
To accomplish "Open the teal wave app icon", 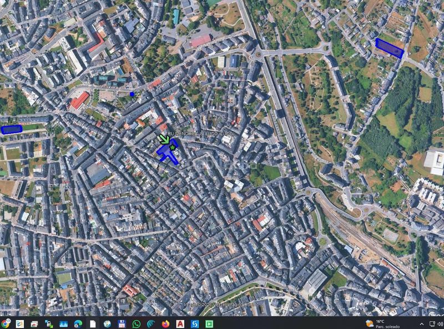I will coord(151,323).
